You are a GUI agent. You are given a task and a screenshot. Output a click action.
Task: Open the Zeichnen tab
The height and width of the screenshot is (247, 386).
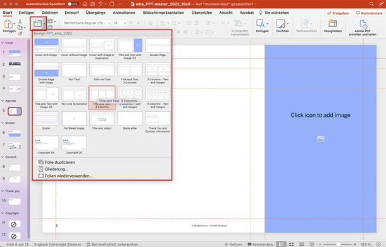coord(50,13)
